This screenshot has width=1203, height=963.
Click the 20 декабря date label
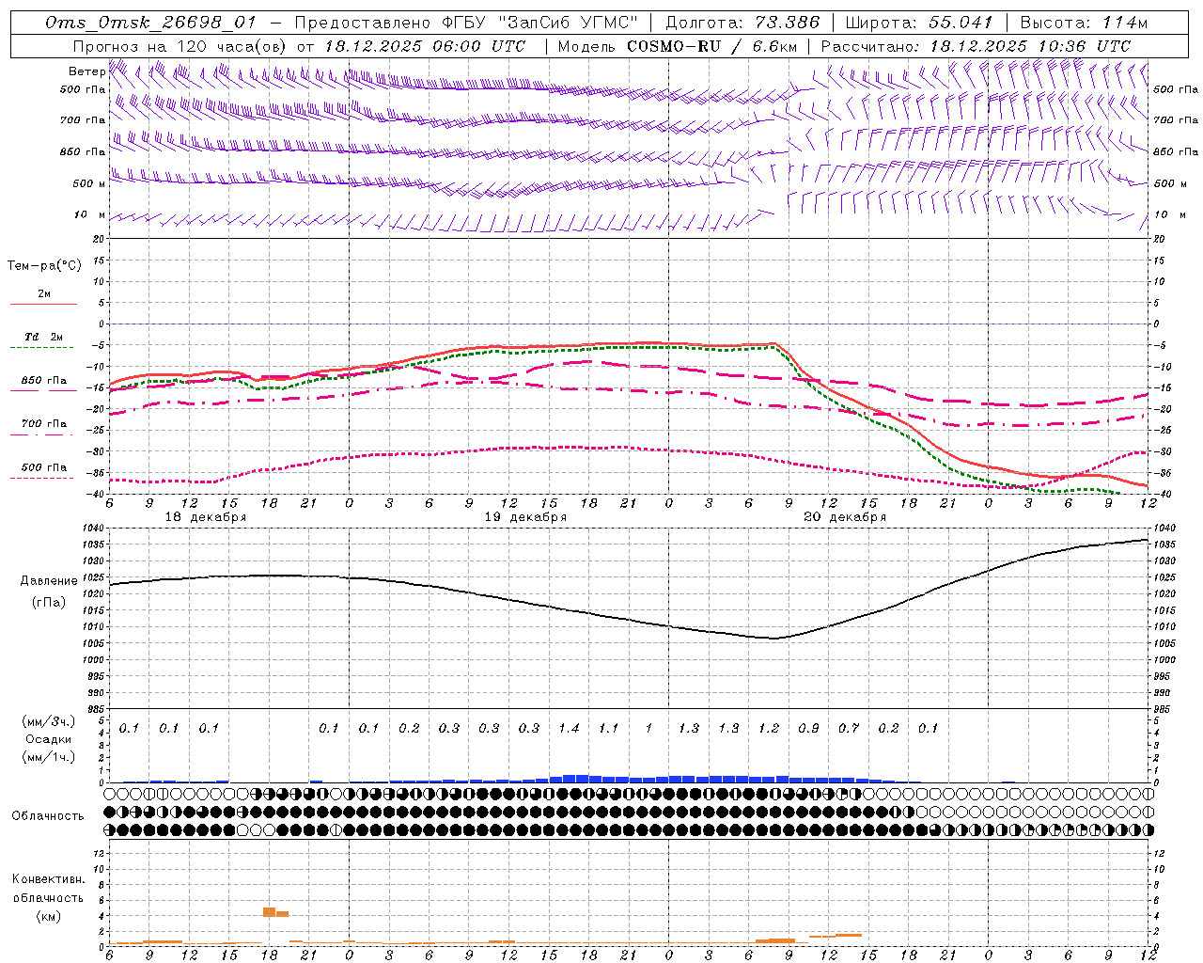845,517
